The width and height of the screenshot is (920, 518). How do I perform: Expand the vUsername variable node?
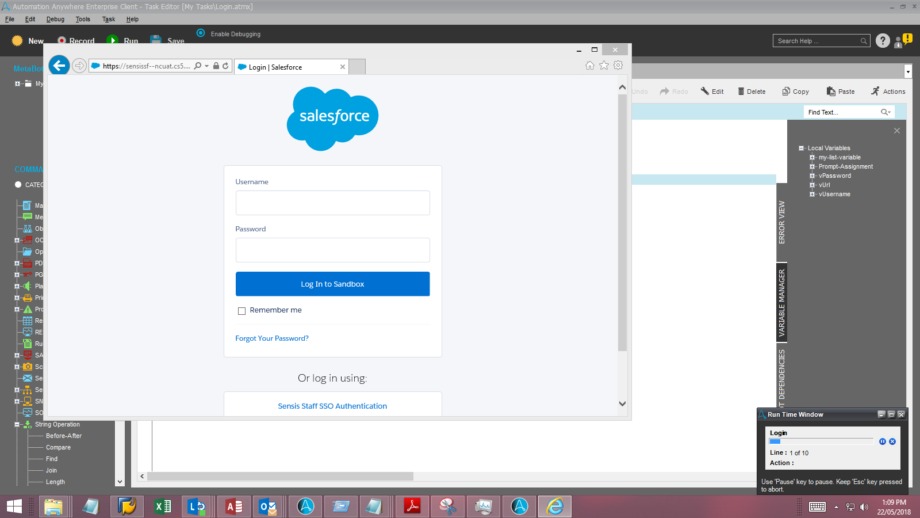(812, 194)
